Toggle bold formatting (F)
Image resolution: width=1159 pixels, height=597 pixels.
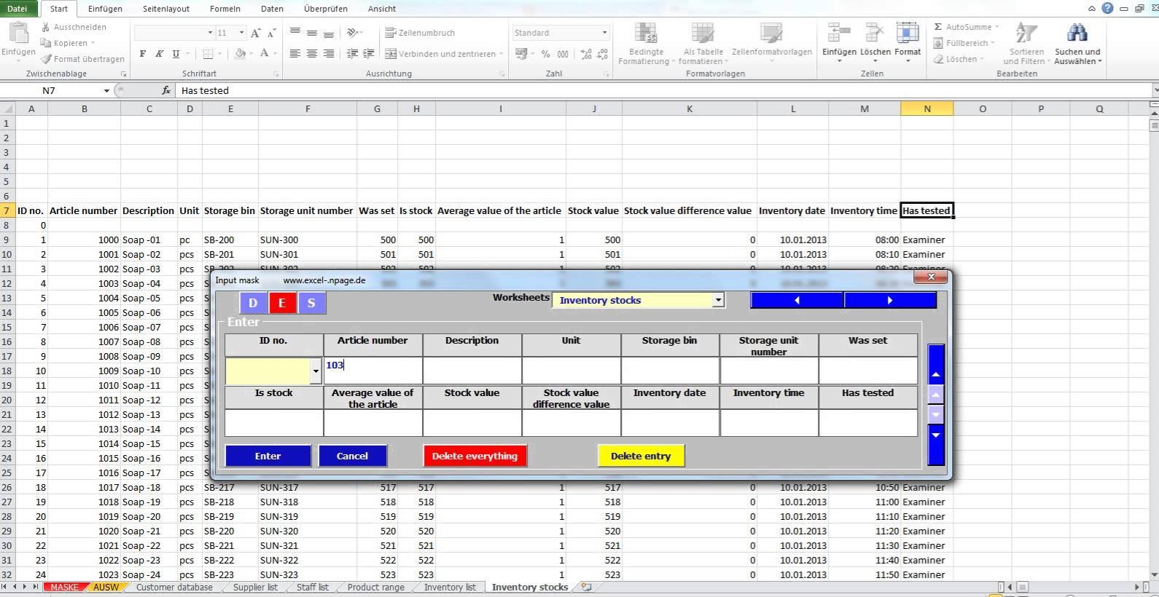click(143, 54)
